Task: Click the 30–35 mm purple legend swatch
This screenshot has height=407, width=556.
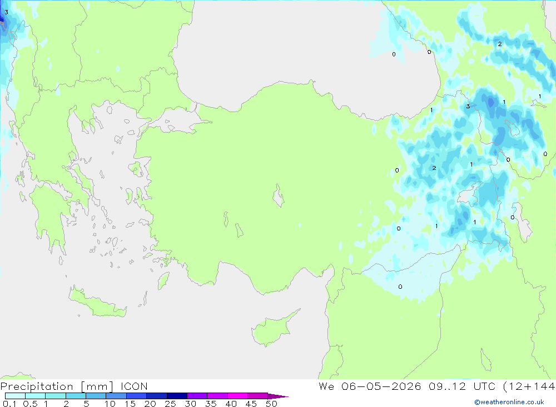Action: click(x=197, y=396)
